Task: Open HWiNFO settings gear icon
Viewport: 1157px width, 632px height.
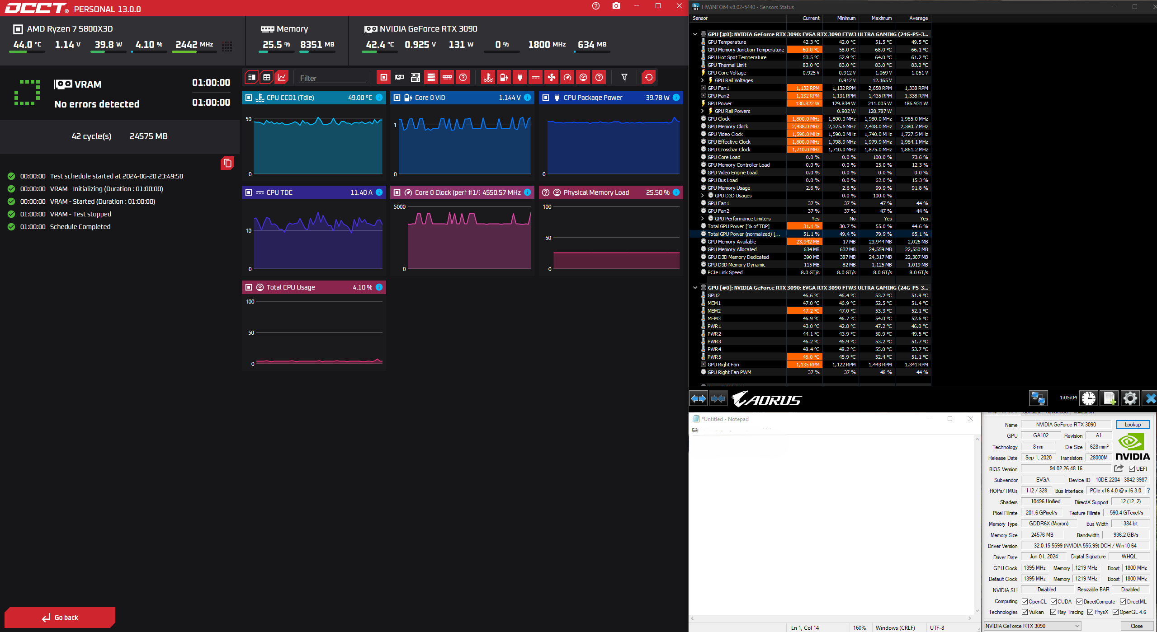Action: [1130, 398]
